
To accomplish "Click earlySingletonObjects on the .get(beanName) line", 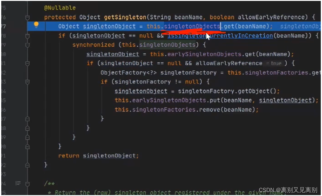I will [204, 54].
